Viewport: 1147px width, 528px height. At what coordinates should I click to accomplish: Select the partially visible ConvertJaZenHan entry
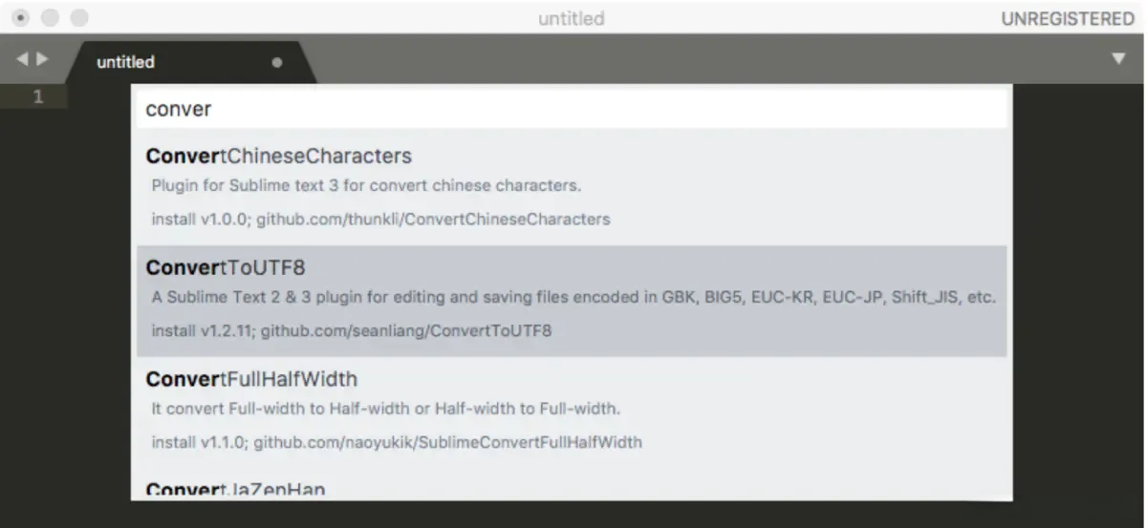pyautogui.click(x=235, y=490)
